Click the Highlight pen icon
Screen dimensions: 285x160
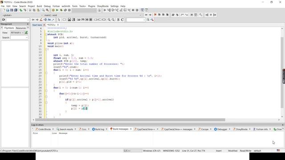coord(41,20)
